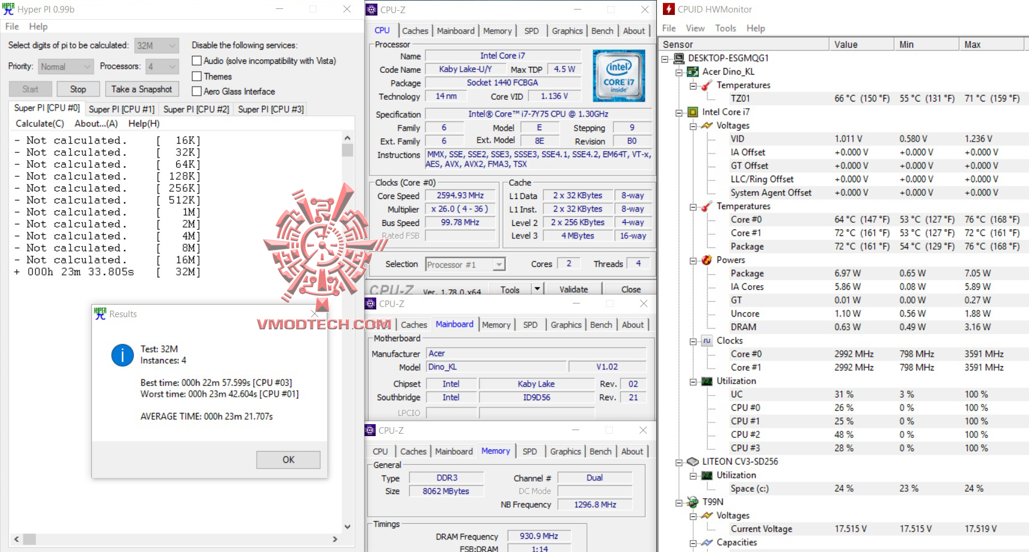Click the Sensor column header
1029x552 pixels.
point(744,44)
